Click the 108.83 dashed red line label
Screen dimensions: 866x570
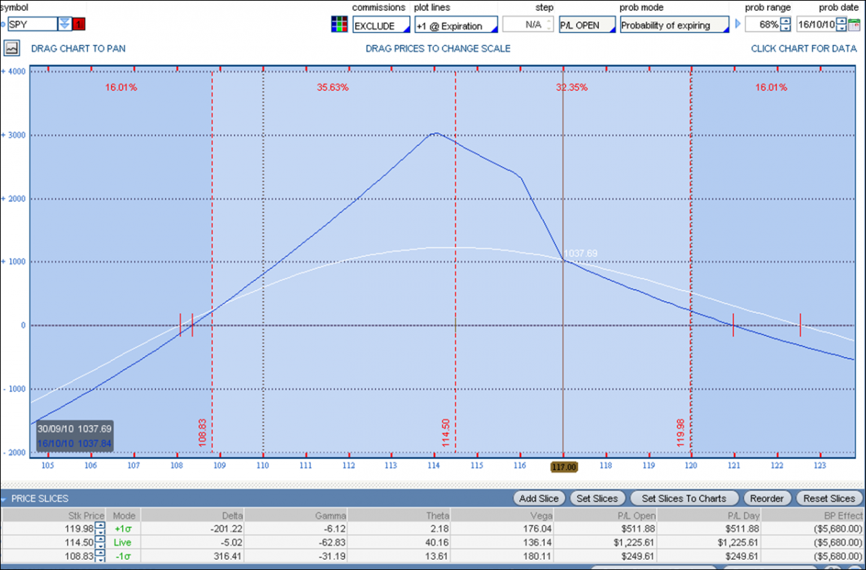pos(202,433)
